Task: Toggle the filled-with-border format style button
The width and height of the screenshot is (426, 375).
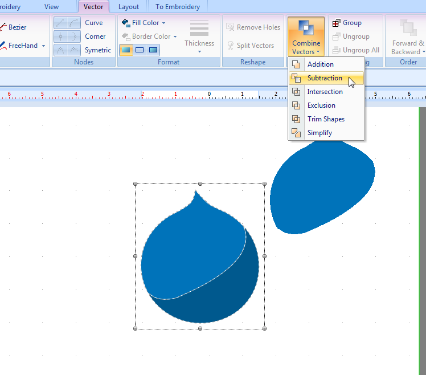Action: pyautogui.click(x=126, y=50)
